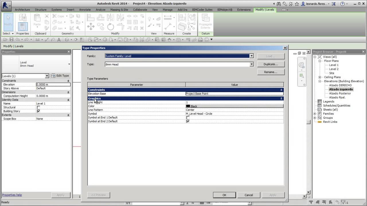Viewport: 367px width, 206px height.
Task: Open the Architecture ribbon tab
Action: (22, 9)
